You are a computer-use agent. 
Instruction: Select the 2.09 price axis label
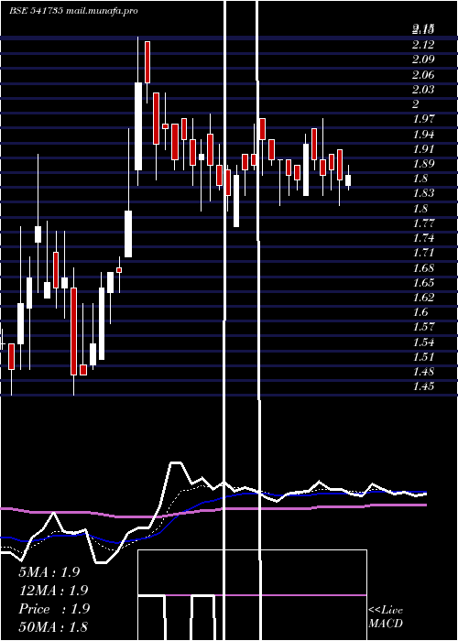[423, 60]
